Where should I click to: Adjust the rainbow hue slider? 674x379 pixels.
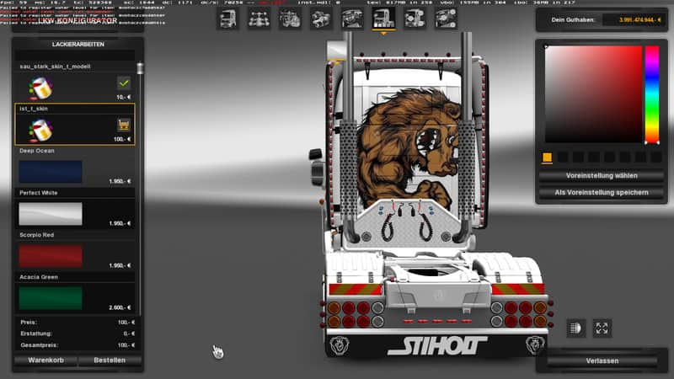click(651, 93)
